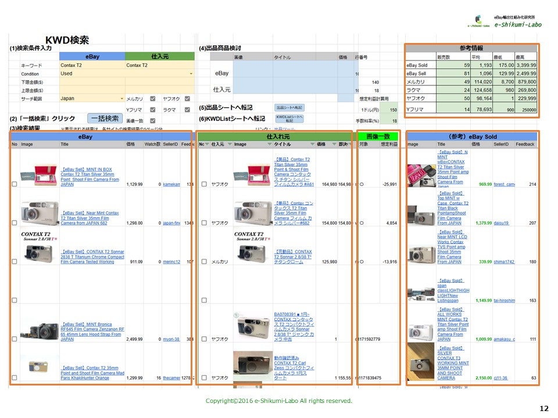Image resolution: width=558 pixels, height=418 pixels.
Task: Select Yフリマ 販売数 value 14
Action: click(x=453, y=110)
